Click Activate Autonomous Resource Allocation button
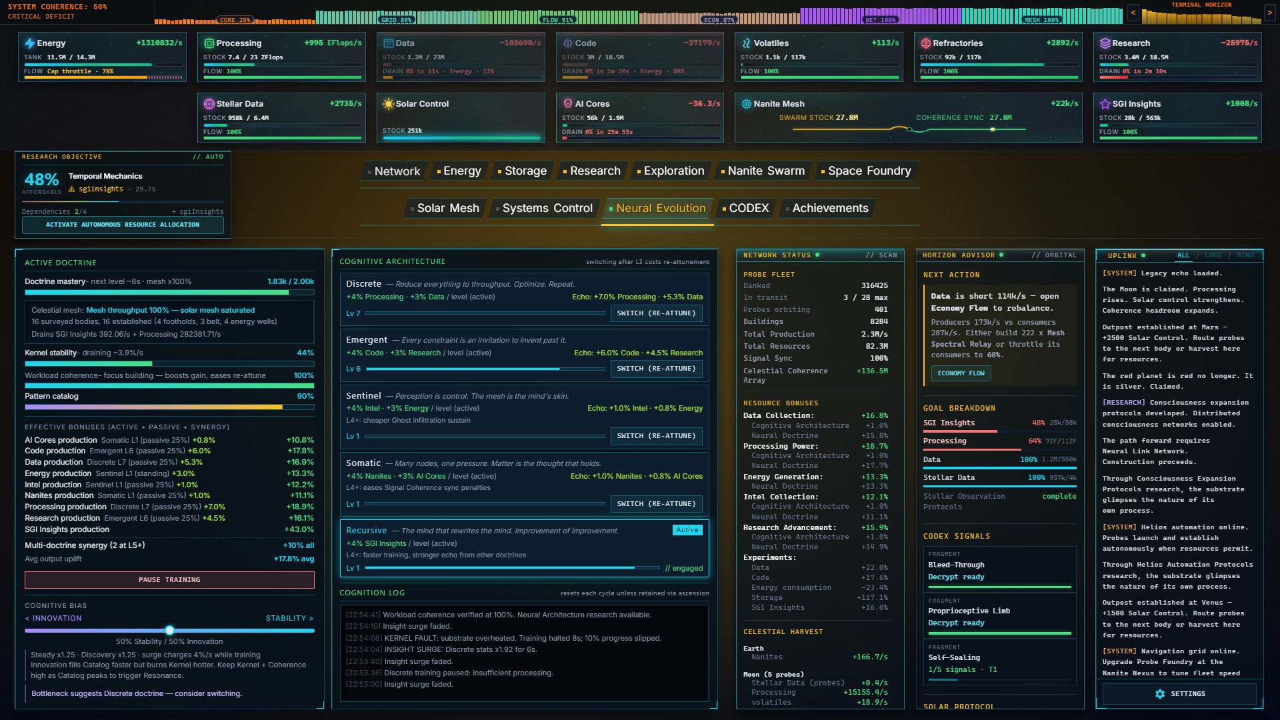This screenshot has width=1280, height=720. [123, 225]
